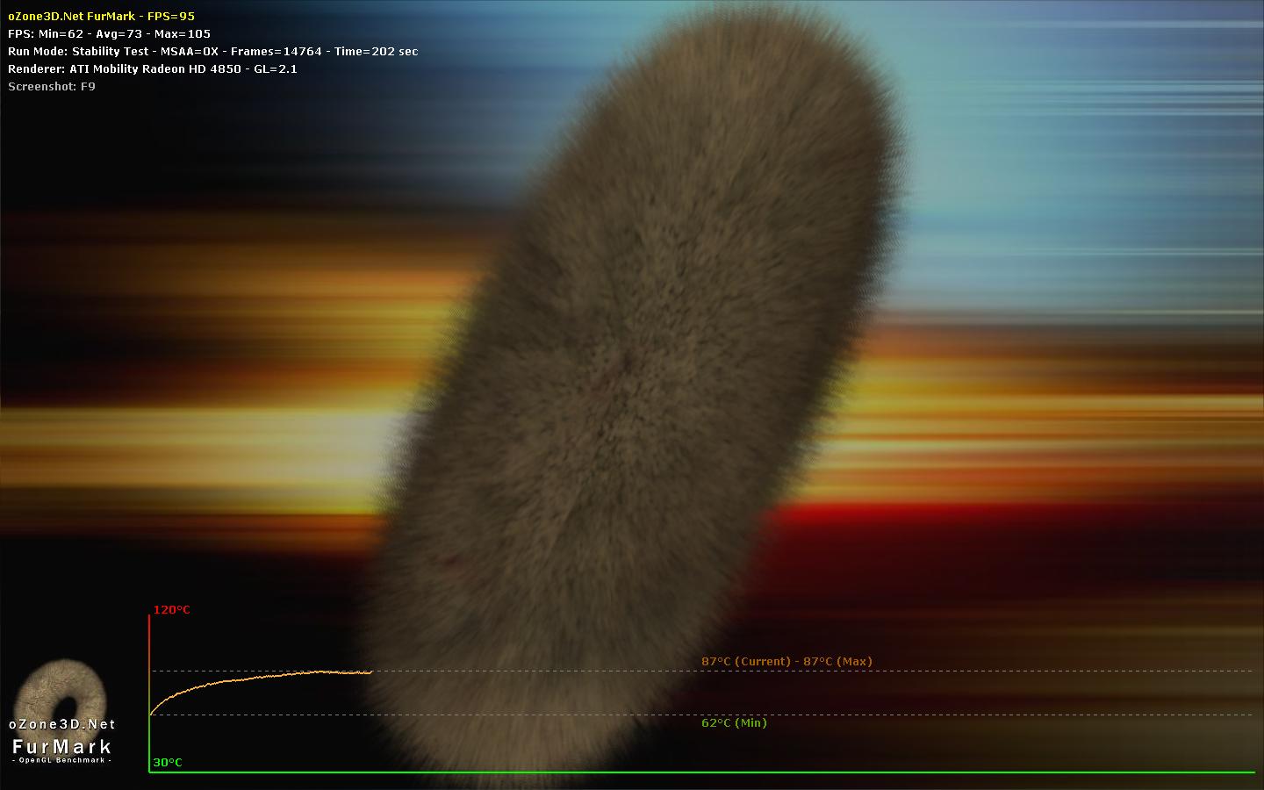
Task: Click the orange temperature curve on the graph
Action: pos(261,678)
